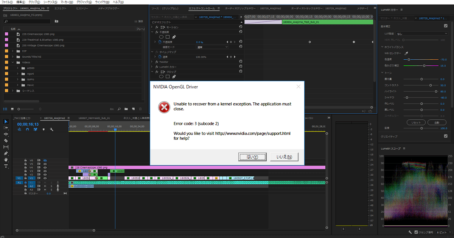454x238 pixels.
Task: Hide track V3 output eye
Action: [x=45, y=171]
